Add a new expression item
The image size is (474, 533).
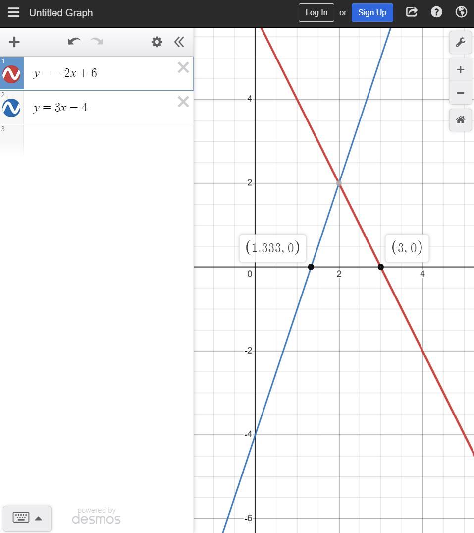[14, 42]
